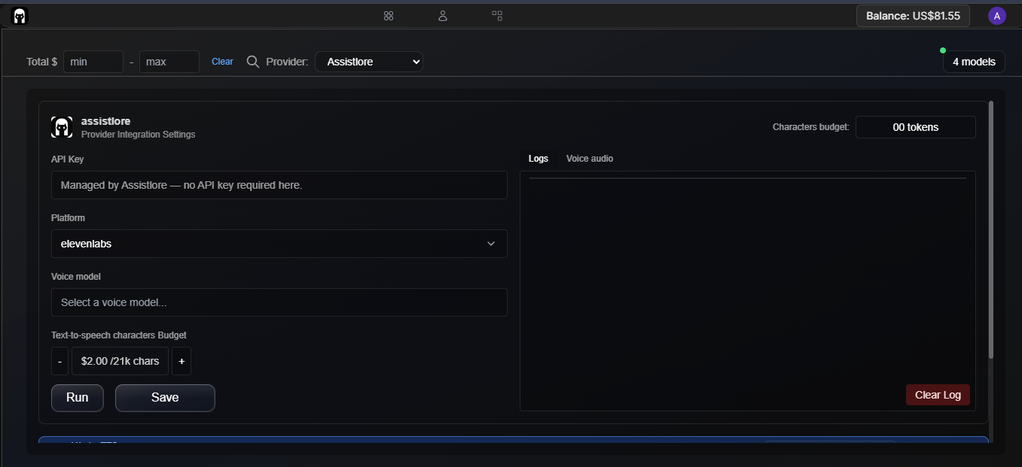
Task: Click the Clear link next to price filter
Action: [x=222, y=62]
